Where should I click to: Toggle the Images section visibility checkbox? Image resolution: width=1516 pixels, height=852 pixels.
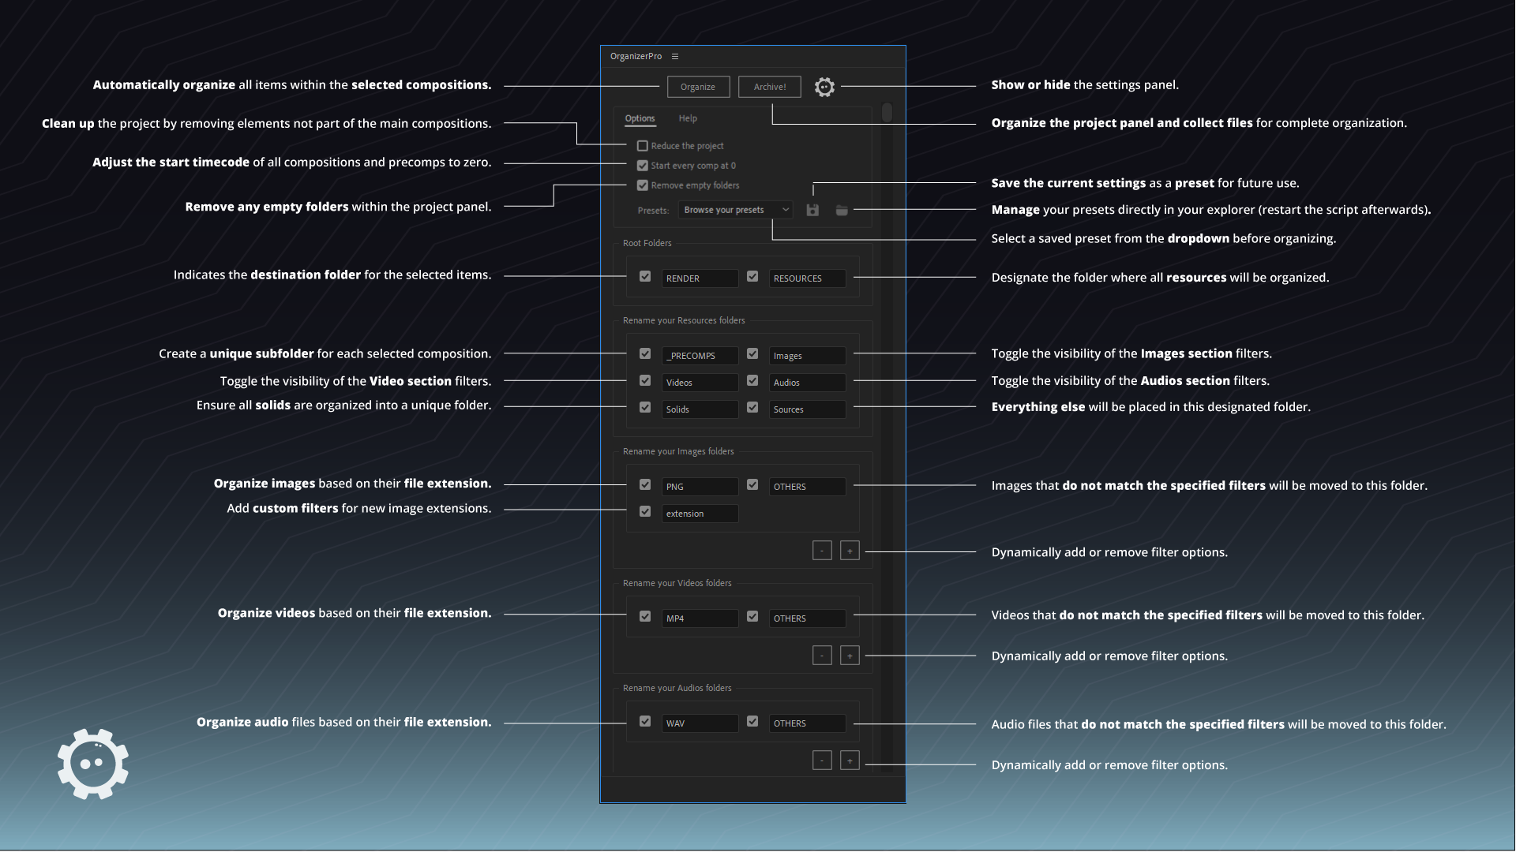(x=752, y=354)
